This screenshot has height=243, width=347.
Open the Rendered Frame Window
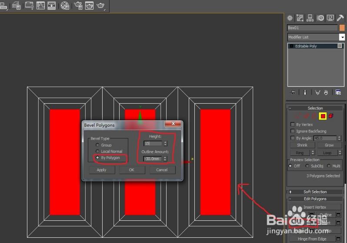tap(89, 5)
